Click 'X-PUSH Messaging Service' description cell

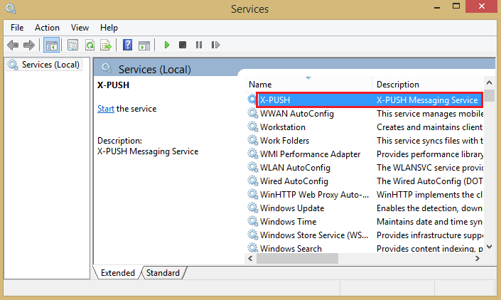(x=427, y=100)
